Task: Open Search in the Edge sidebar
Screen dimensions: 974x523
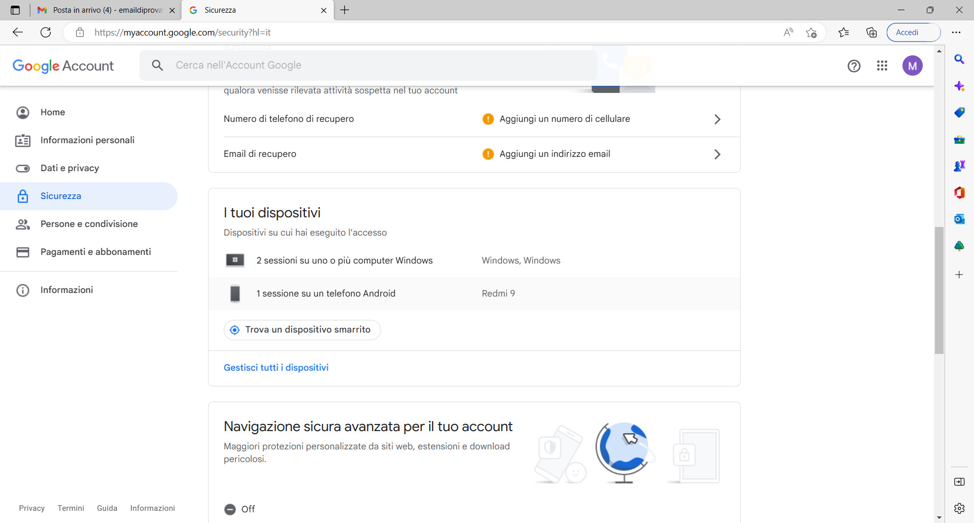Action: click(x=959, y=59)
